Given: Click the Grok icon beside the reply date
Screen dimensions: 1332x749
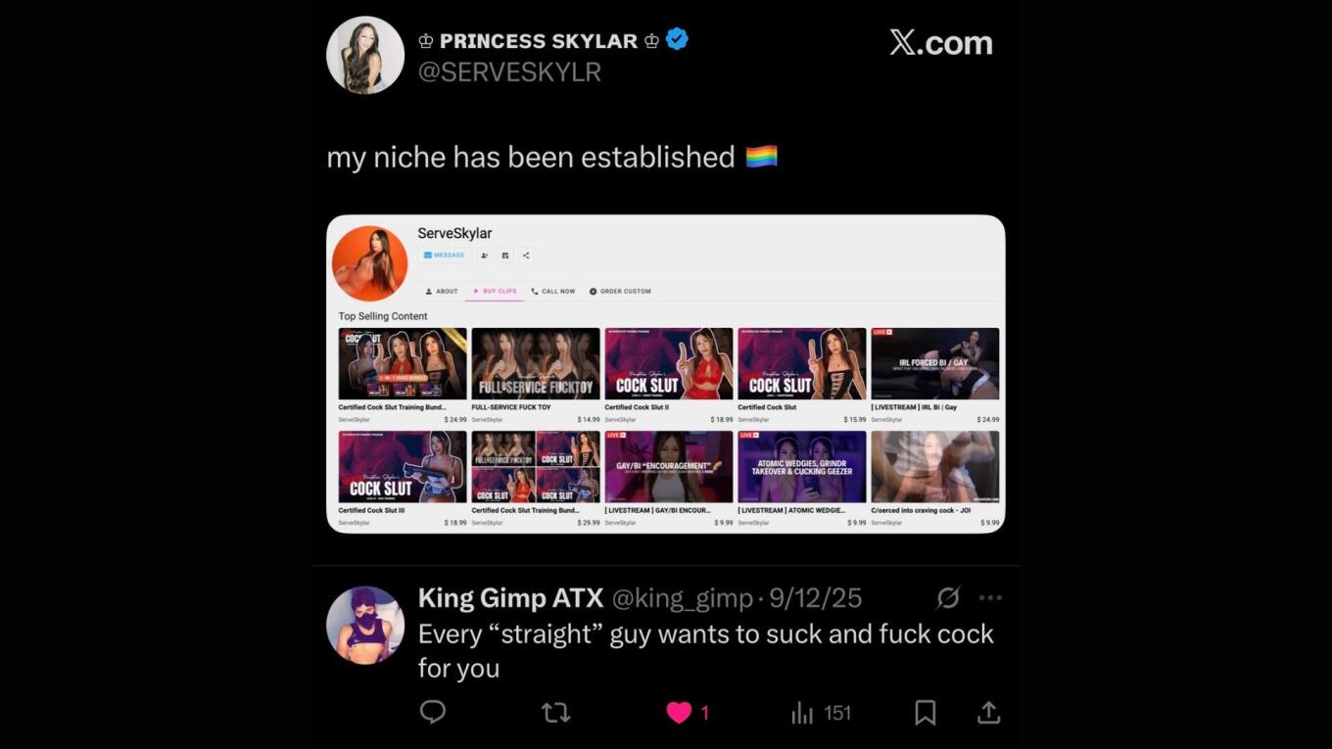Looking at the screenshot, I should click(x=947, y=597).
